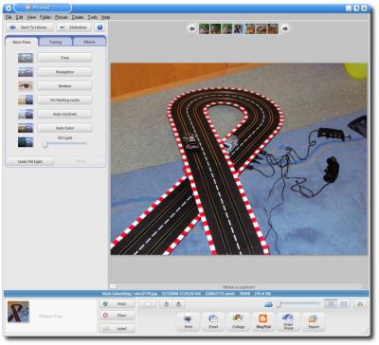Click the Back To Library button
The width and height of the screenshot is (379, 345).
click(x=30, y=27)
